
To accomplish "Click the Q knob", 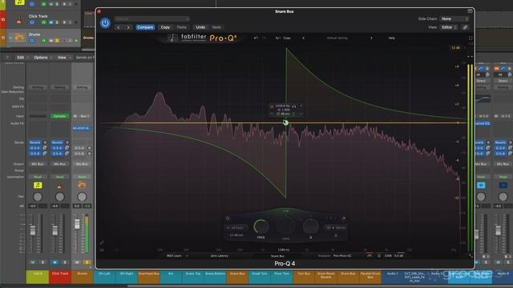I will (310, 226).
